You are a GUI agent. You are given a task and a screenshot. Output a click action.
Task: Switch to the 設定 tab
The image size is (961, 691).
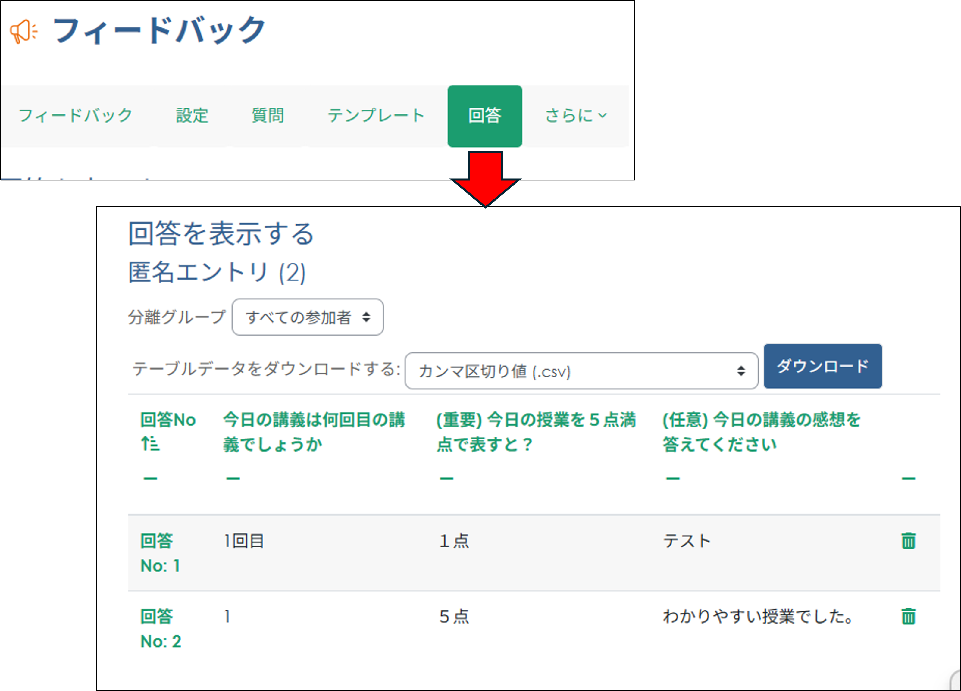[x=192, y=115]
